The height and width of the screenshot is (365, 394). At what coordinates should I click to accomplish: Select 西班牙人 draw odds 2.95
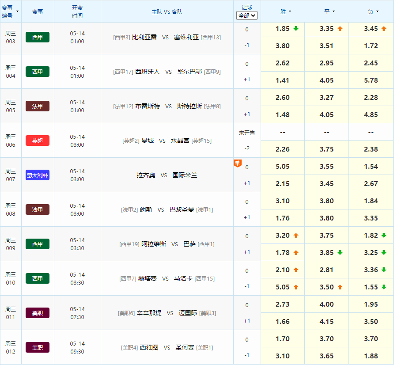(327, 63)
